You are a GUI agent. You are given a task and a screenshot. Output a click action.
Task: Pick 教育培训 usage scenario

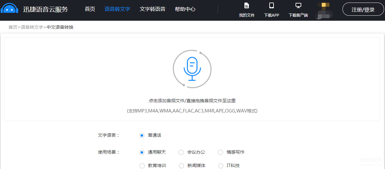tap(142, 165)
